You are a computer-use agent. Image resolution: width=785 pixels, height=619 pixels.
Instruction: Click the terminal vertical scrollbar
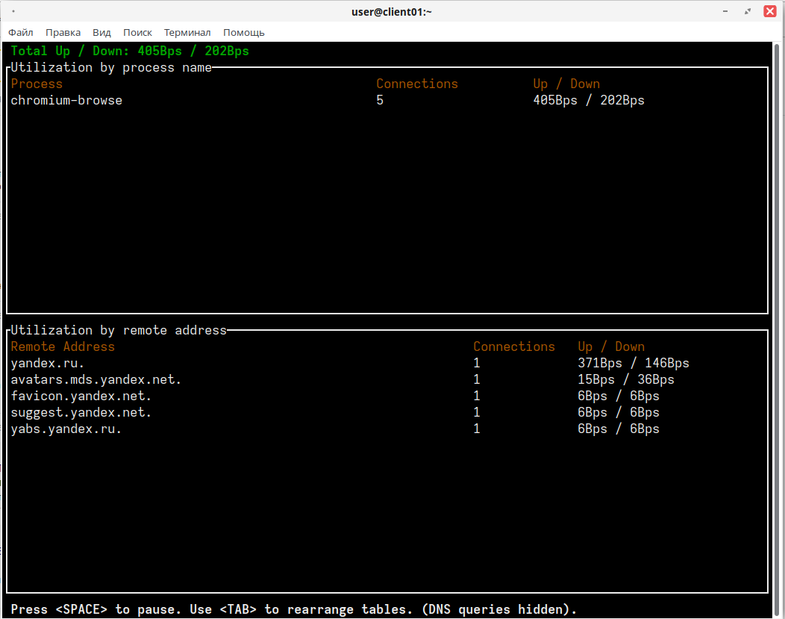tap(777, 331)
